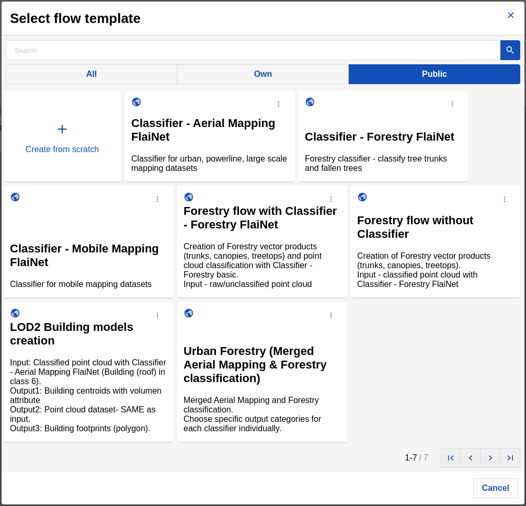The width and height of the screenshot is (526, 506).
Task: Click the search magnifier button
Action: coord(510,50)
